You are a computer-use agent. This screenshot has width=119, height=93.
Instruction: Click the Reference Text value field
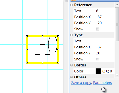click(x=105, y=11)
